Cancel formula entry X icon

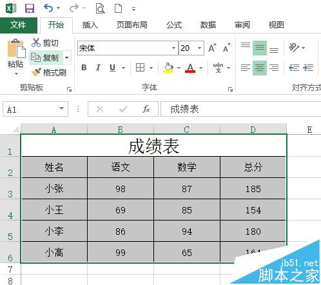(100, 109)
